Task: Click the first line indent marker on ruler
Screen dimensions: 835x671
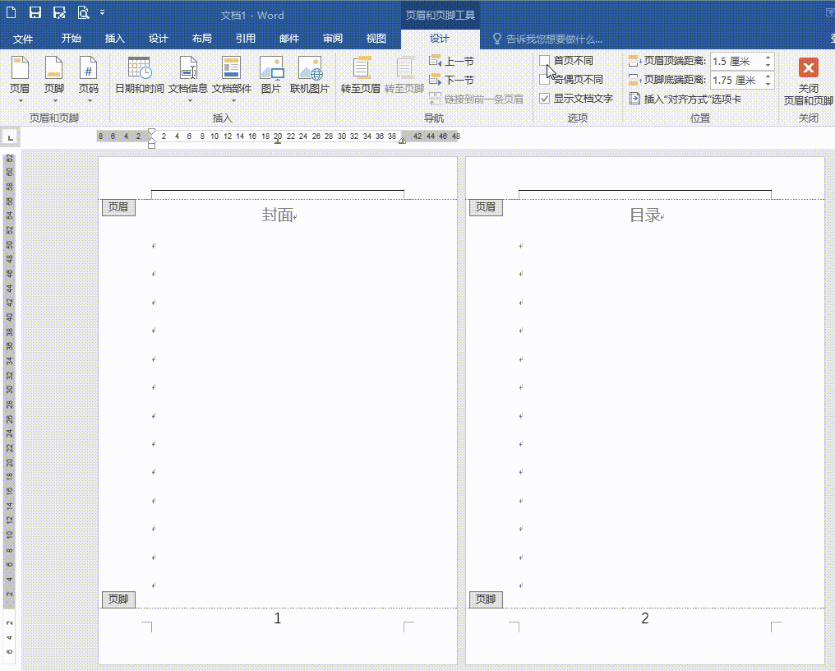Action: [x=152, y=132]
